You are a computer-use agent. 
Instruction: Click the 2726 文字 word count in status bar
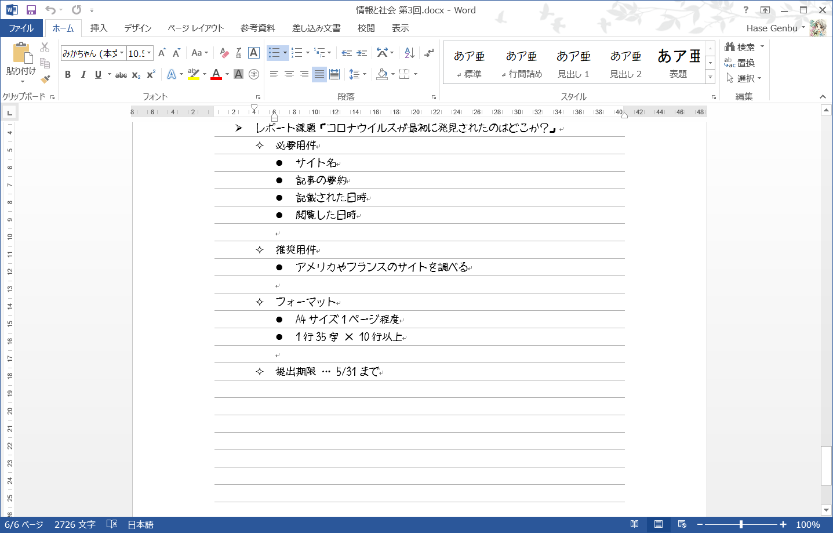click(75, 524)
